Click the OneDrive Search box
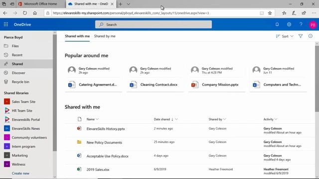 pyautogui.click(x=154, y=24)
